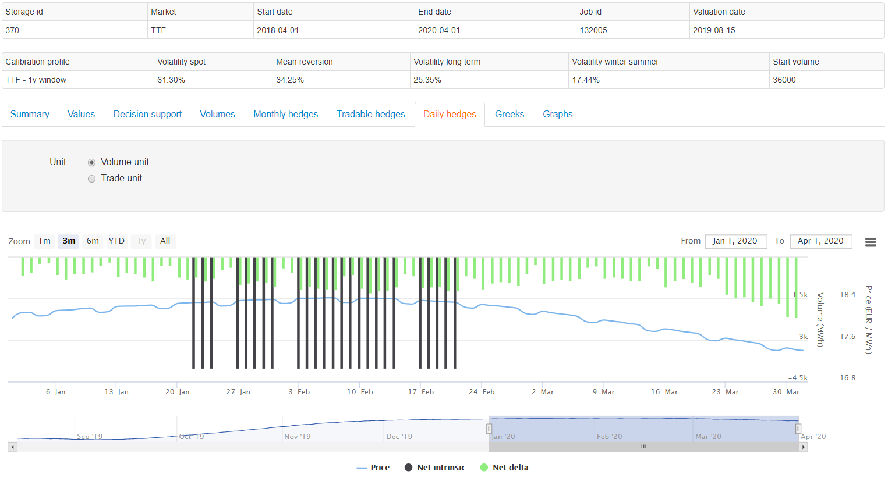
Task: Set zoom range to 1m
Action: click(44, 241)
